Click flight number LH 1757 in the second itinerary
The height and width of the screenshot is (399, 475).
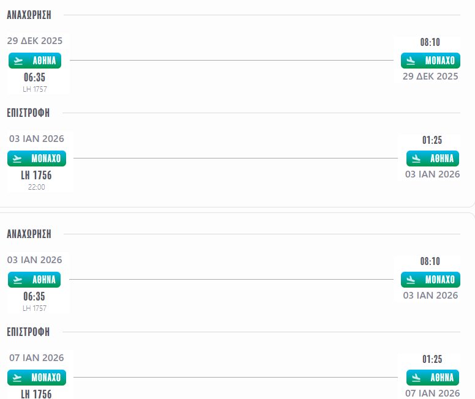(35, 308)
